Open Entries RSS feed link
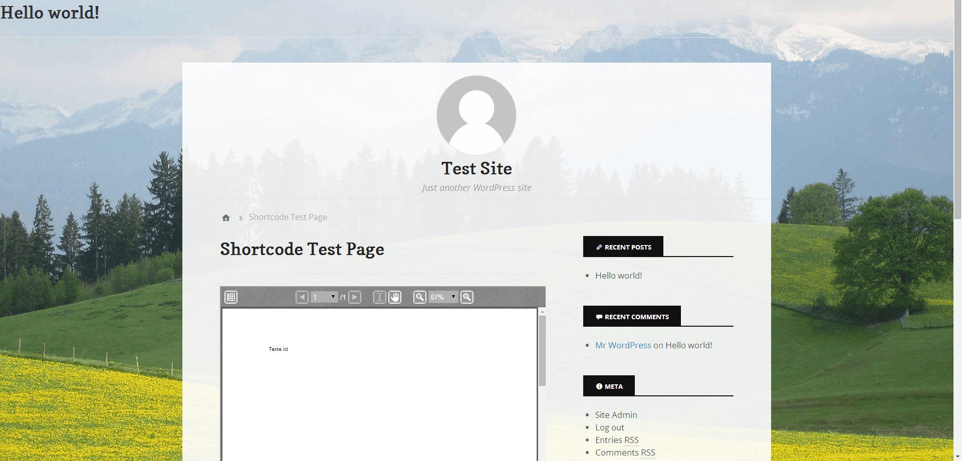 pos(616,440)
